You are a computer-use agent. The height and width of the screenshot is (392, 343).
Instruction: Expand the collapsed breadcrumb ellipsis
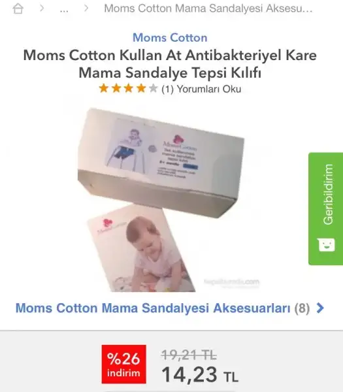(64, 10)
